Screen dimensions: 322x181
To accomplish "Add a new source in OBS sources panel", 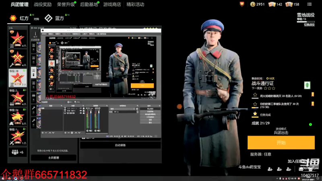I will tap(65, 133).
